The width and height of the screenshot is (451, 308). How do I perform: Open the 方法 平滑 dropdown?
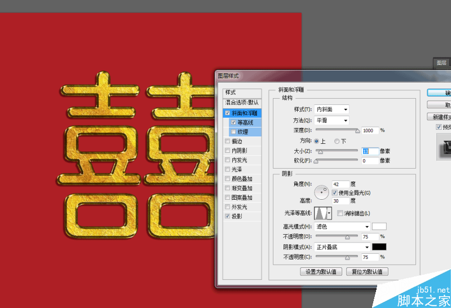(331, 120)
